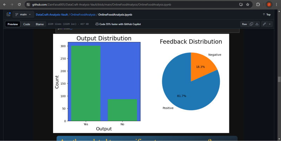Viewport: 281px width, 141px height.
Task: Install or cast page icon in address bar
Action: click(241, 5)
